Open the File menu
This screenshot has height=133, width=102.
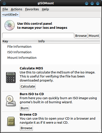click(x=5, y=9)
